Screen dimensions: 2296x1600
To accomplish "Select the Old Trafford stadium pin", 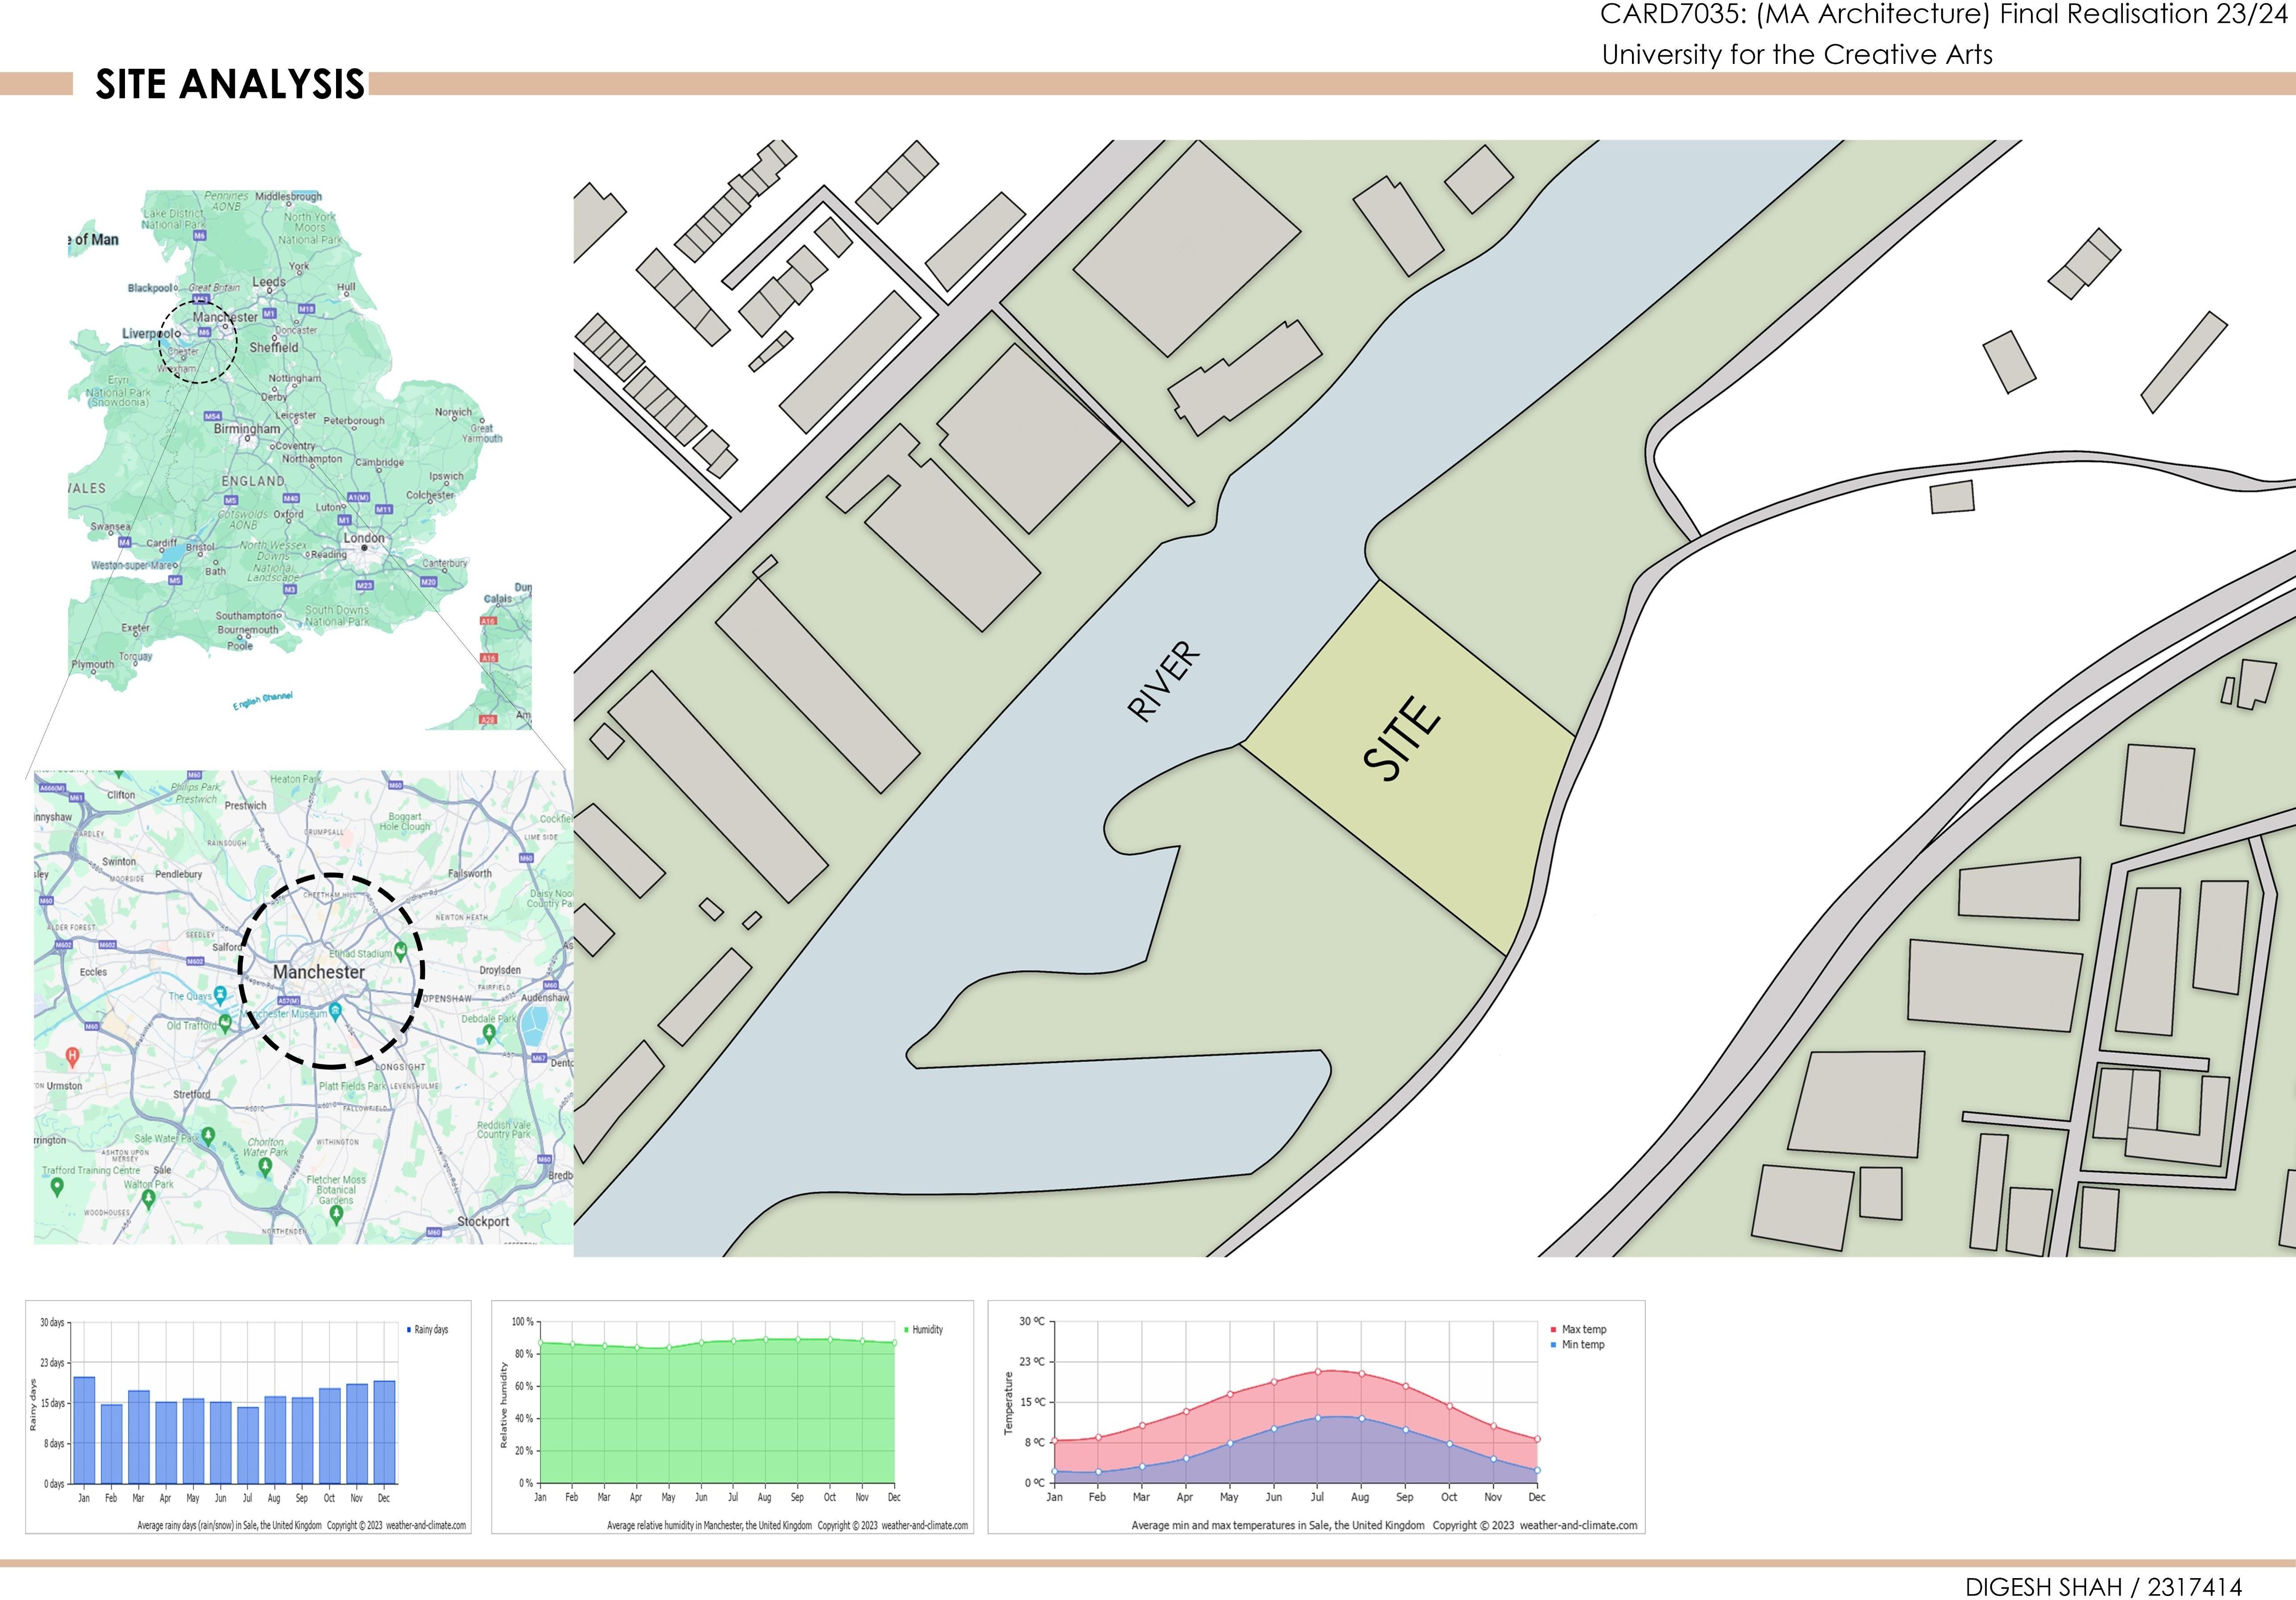I will [x=226, y=1021].
